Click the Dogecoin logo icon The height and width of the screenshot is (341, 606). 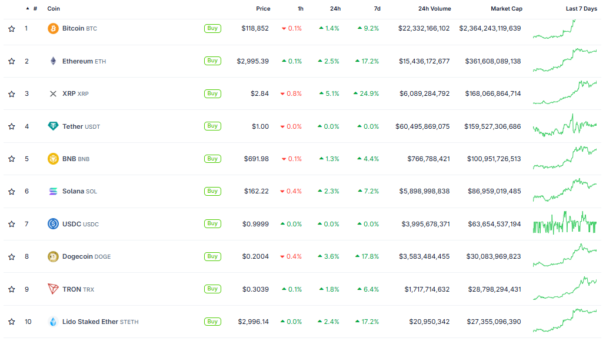53,256
